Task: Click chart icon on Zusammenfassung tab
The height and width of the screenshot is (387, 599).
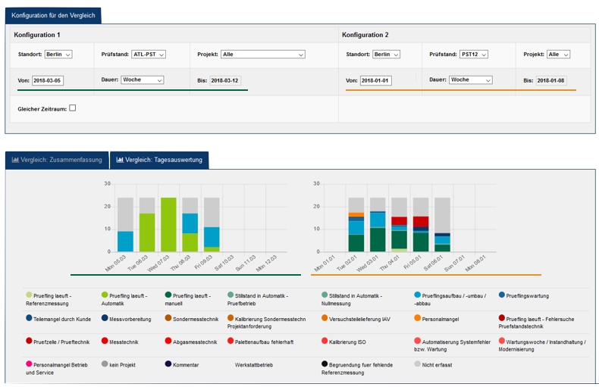Action: pos(15,160)
